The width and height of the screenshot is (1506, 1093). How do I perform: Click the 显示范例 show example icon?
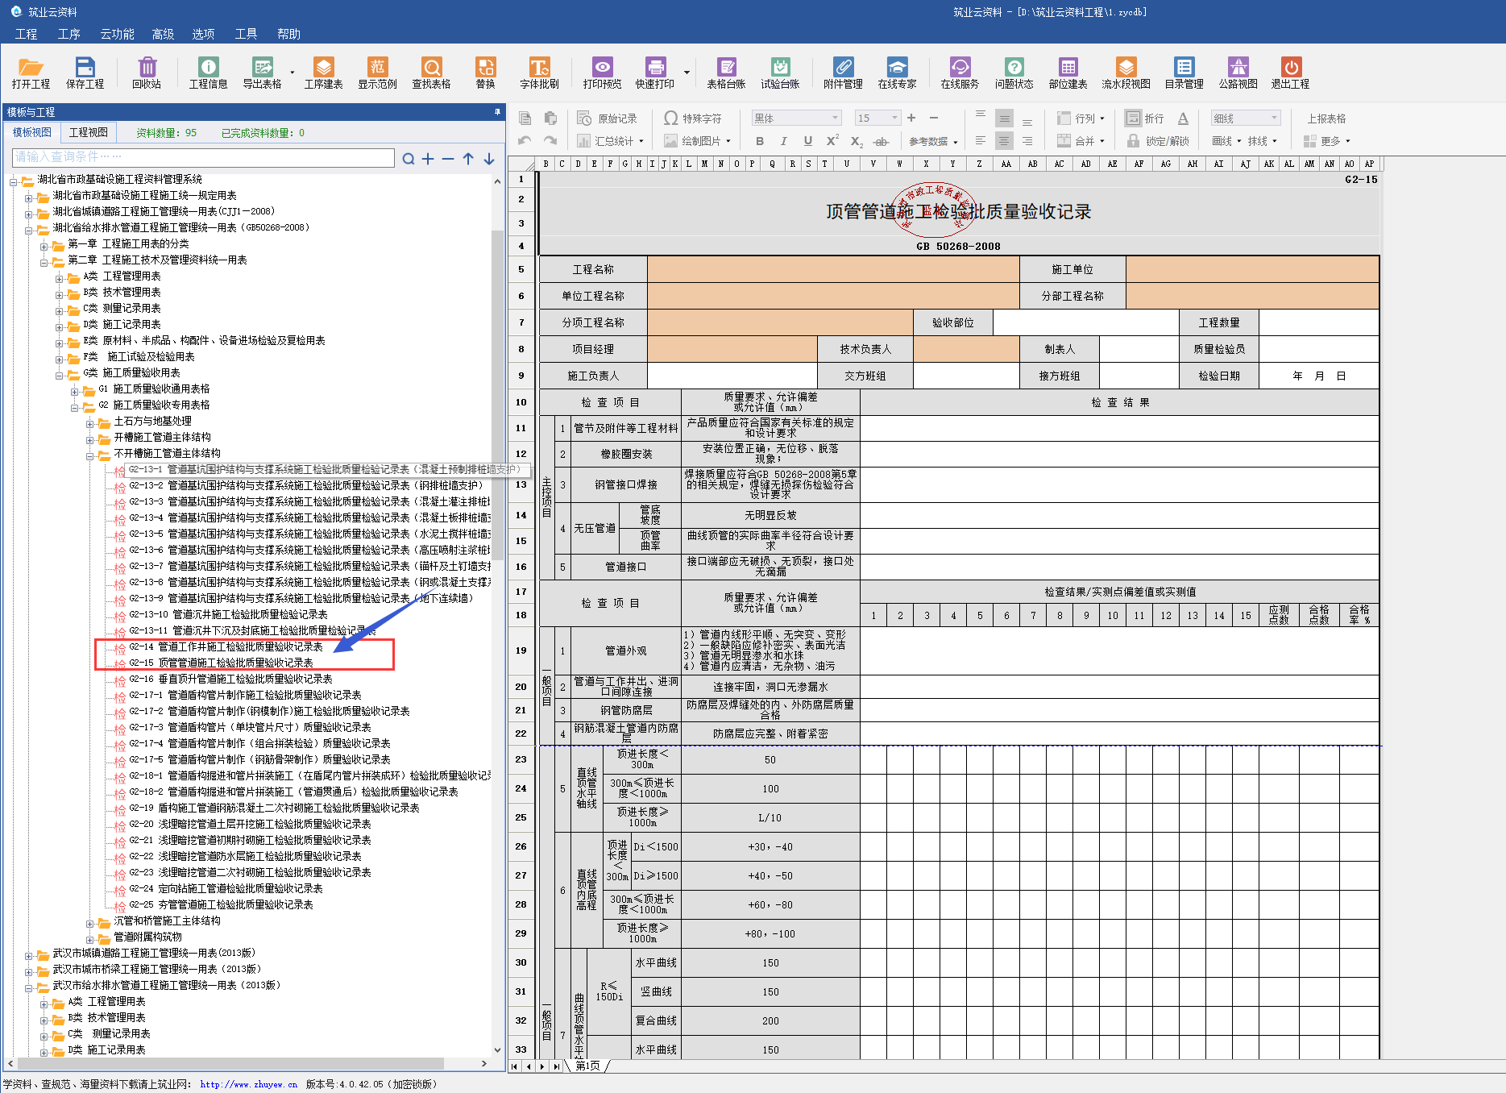[377, 73]
